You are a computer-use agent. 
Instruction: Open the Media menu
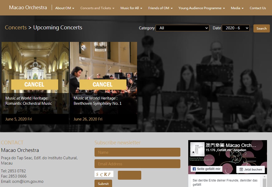pos(237,8)
